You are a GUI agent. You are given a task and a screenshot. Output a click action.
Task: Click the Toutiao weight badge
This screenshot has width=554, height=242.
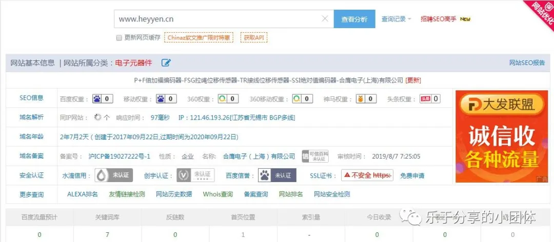[x=430, y=99]
